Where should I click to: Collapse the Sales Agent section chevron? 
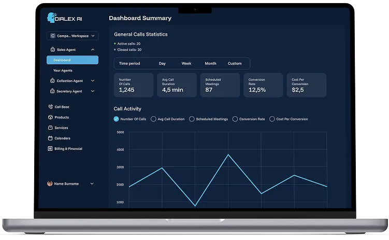click(x=93, y=50)
